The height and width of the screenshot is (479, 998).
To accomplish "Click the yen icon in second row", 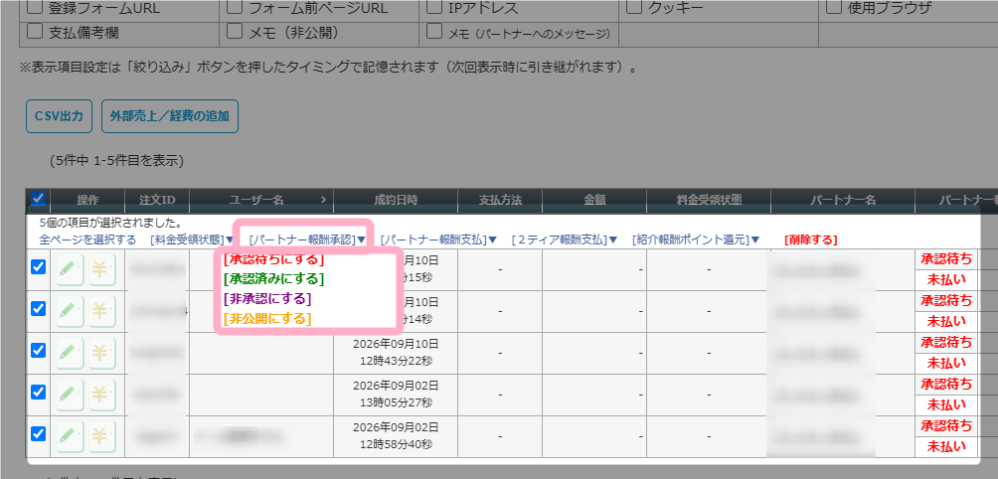I will click(x=101, y=311).
